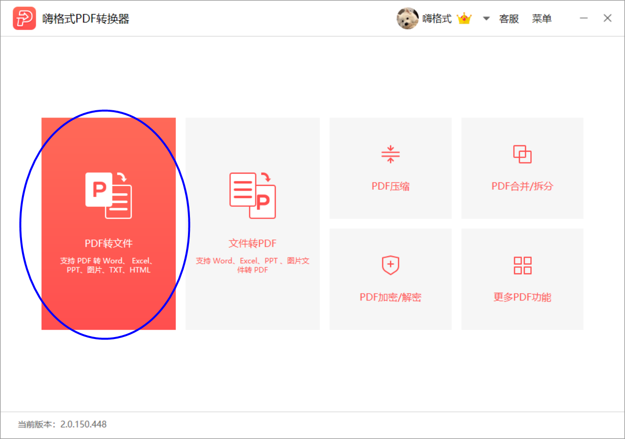Click the 嗨格式PDF转换器 app logo icon
Viewport: 625px width, 439px height.
[x=24, y=19]
